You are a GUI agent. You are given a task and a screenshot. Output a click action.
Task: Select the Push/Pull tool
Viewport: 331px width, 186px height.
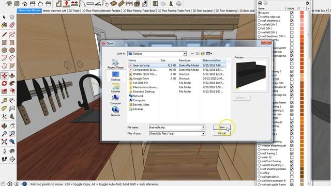(12, 75)
